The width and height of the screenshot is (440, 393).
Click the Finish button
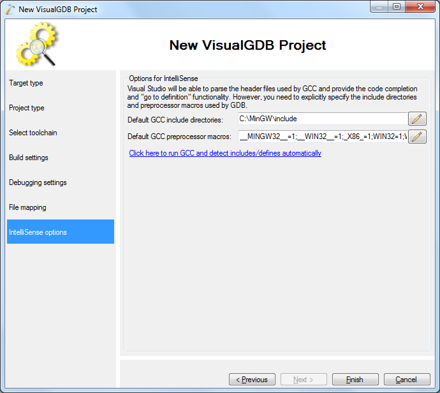355,380
